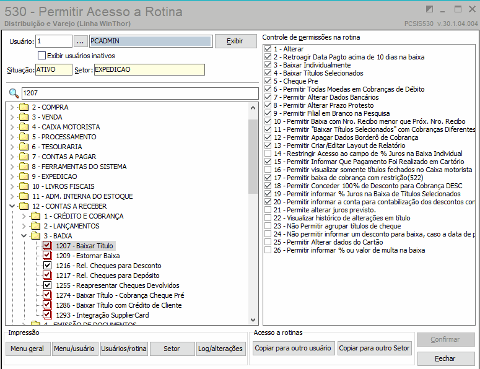Collapse the 3 - BAIXA subnode
Screen dimensions: 480x369
click(x=24, y=236)
